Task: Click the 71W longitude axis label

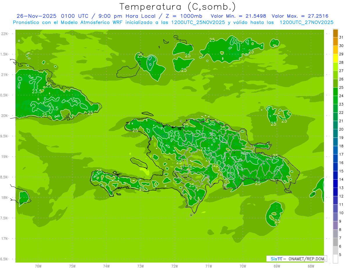Action: pyautogui.click(x=209, y=266)
